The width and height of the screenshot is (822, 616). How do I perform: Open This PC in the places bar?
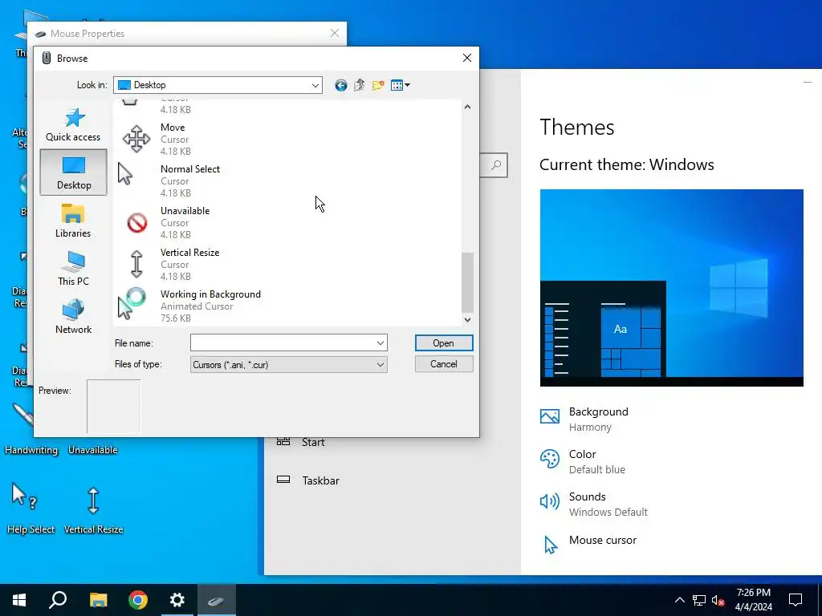click(x=73, y=269)
